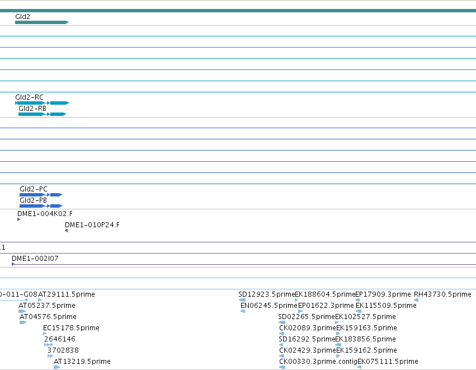Open the Gld2-PC protein feature
The width and height of the screenshot is (476, 370).
tap(41, 195)
